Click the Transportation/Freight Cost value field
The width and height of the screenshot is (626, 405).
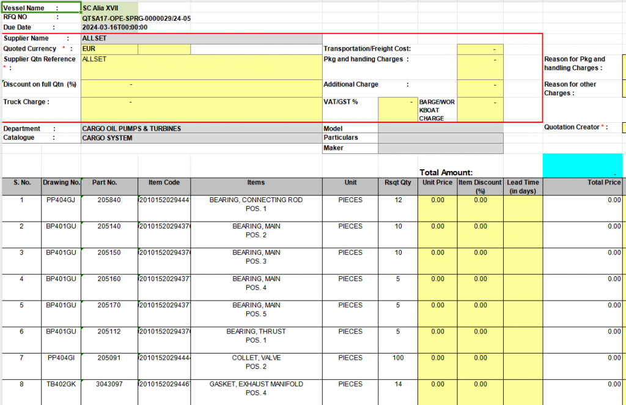pos(480,49)
